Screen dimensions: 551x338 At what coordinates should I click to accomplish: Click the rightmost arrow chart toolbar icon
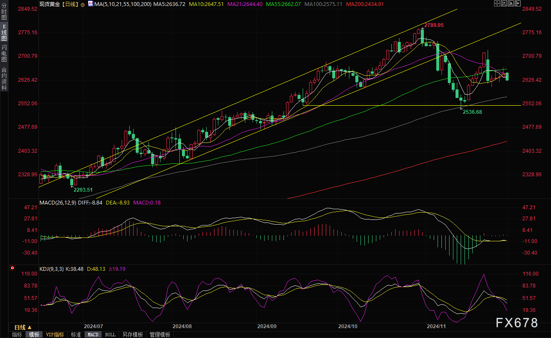[518, 3]
